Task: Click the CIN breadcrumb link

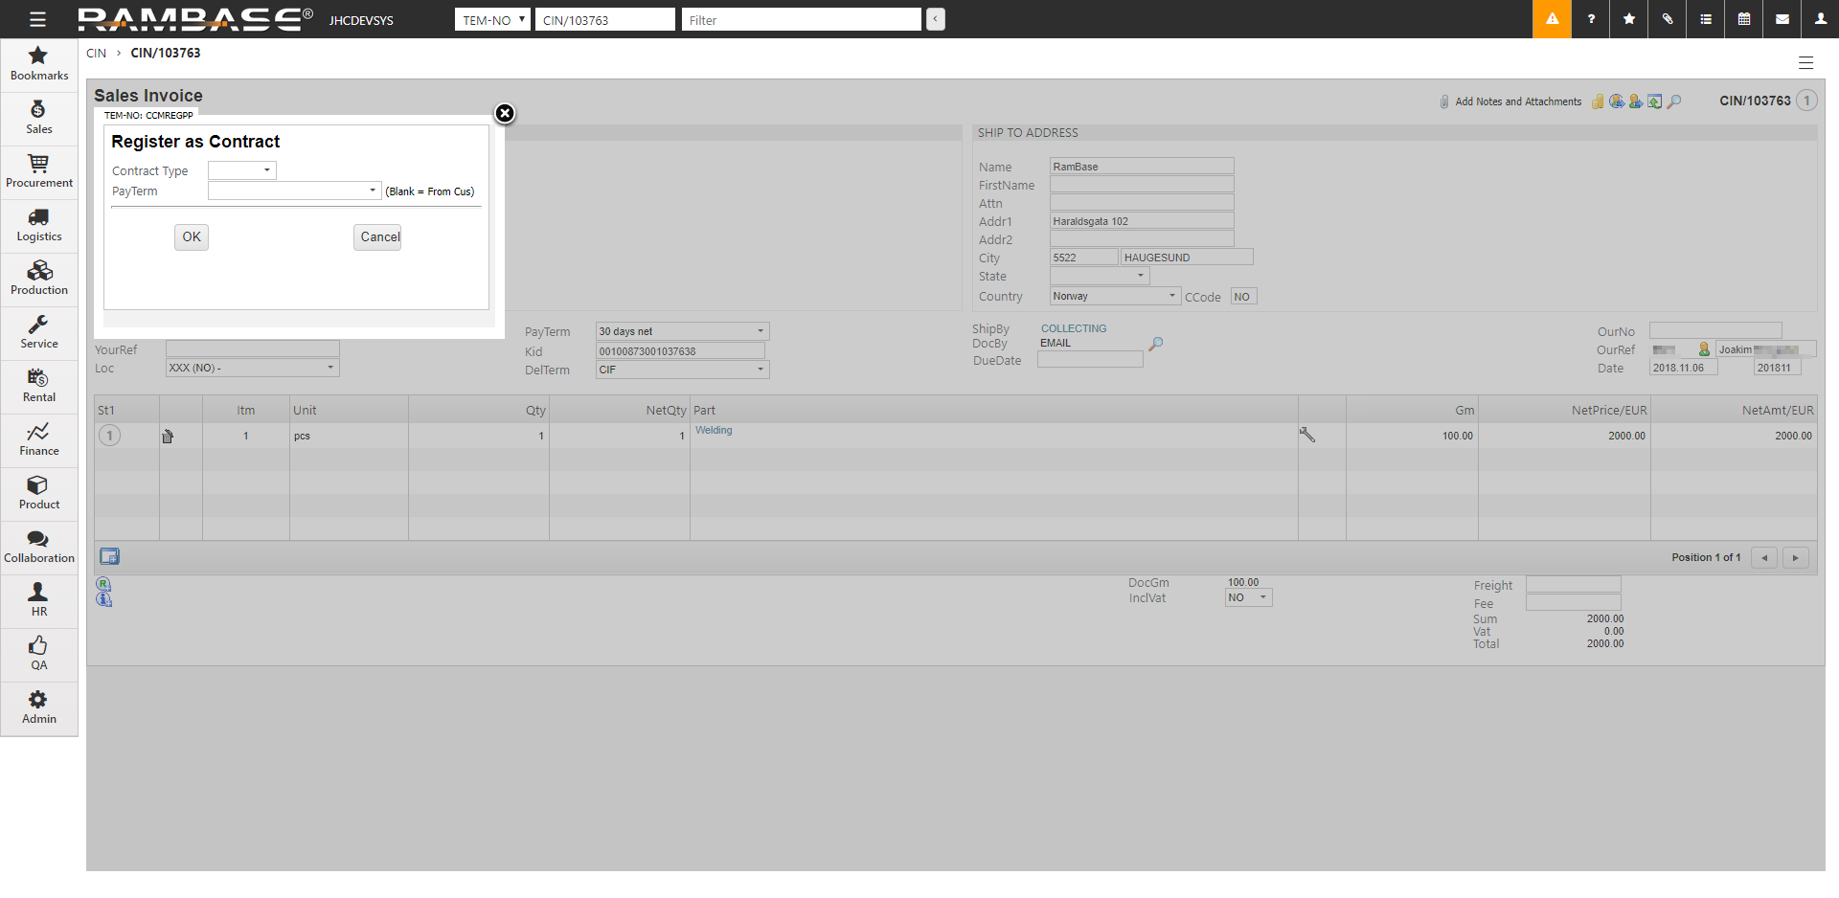Action: pyautogui.click(x=96, y=54)
